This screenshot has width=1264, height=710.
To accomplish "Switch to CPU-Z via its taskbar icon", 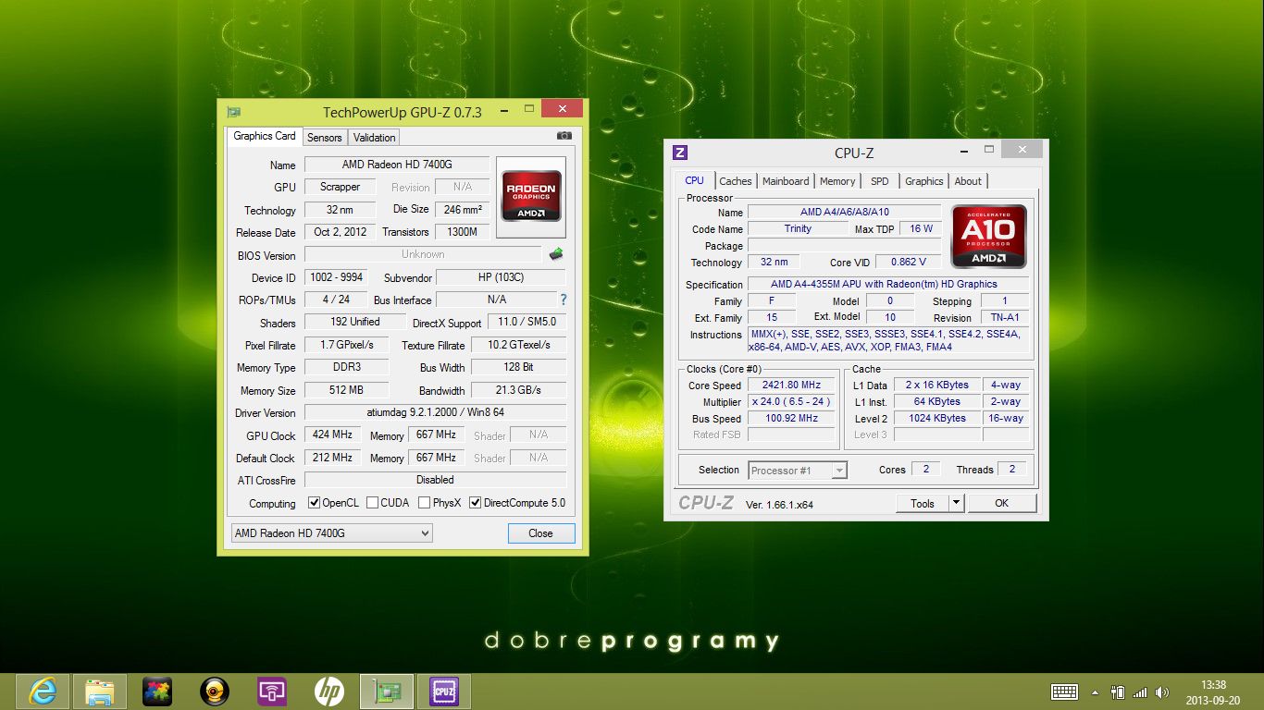I will (444, 692).
